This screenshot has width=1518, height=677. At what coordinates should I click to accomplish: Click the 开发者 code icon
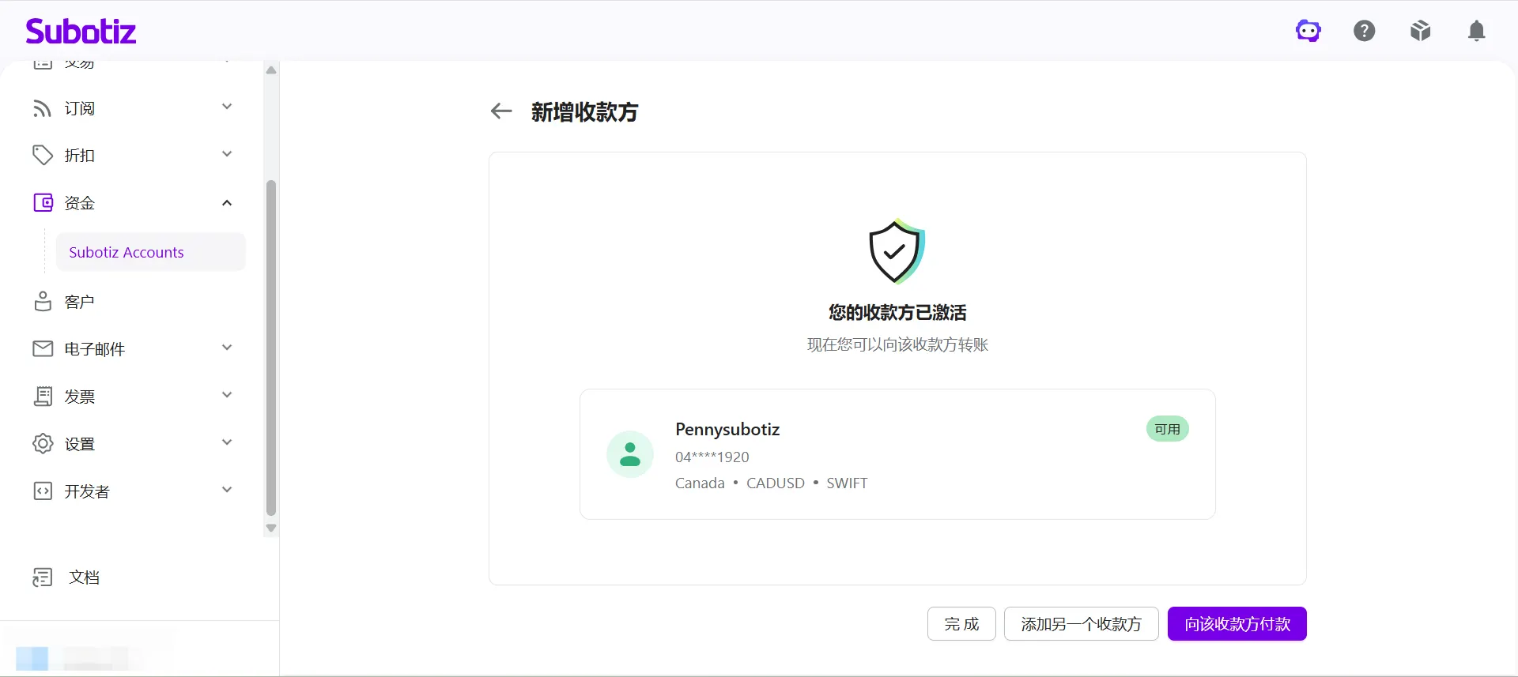pos(43,491)
